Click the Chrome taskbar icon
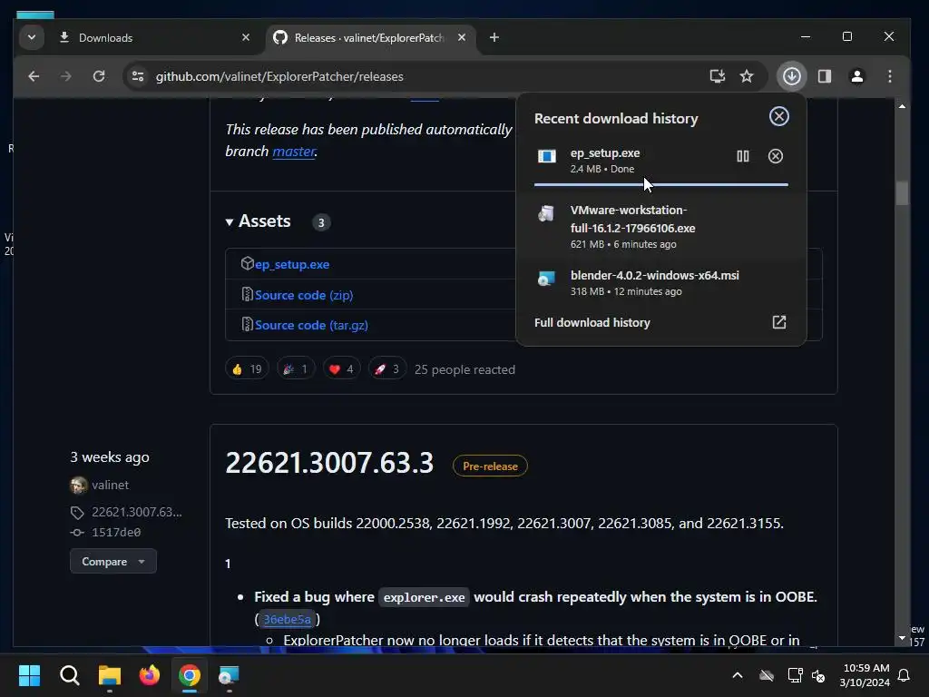The width and height of the screenshot is (929, 697). pyautogui.click(x=190, y=675)
